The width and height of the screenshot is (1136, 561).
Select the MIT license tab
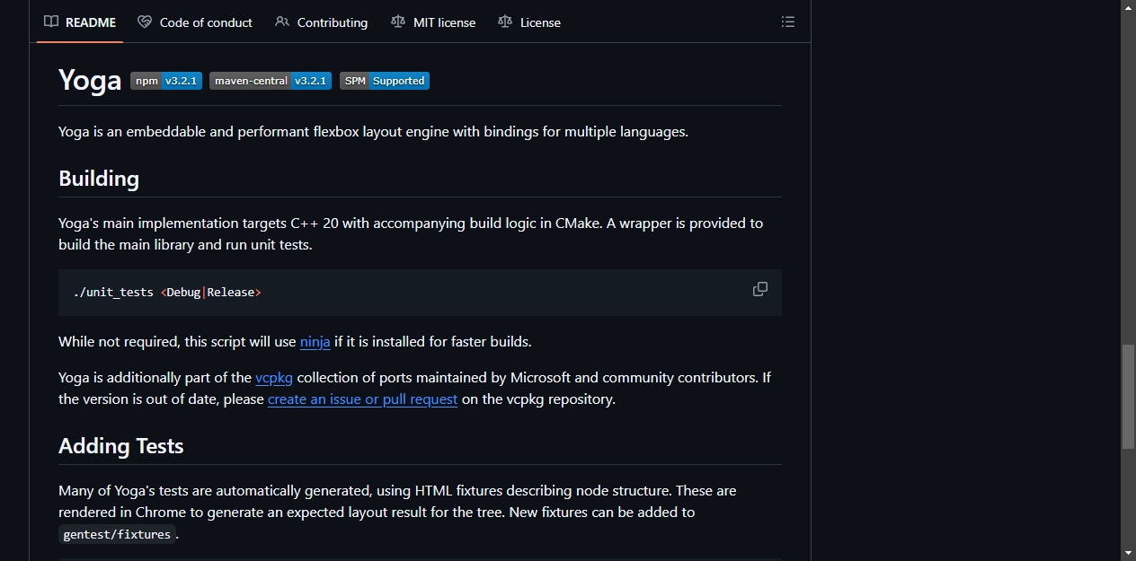(433, 22)
